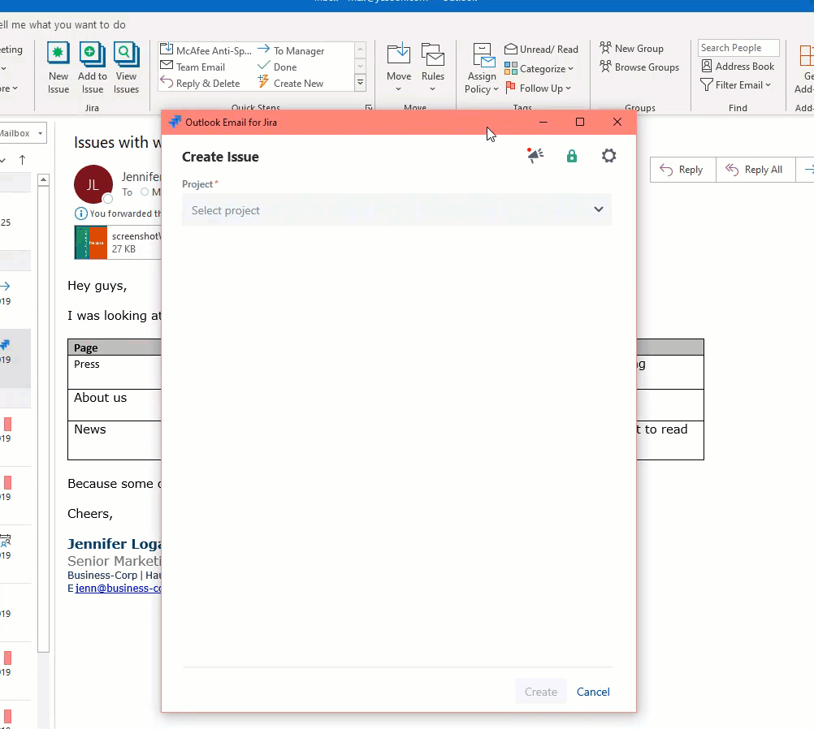
Task: Open settings gear in Create Issue dialog
Action: [608, 156]
